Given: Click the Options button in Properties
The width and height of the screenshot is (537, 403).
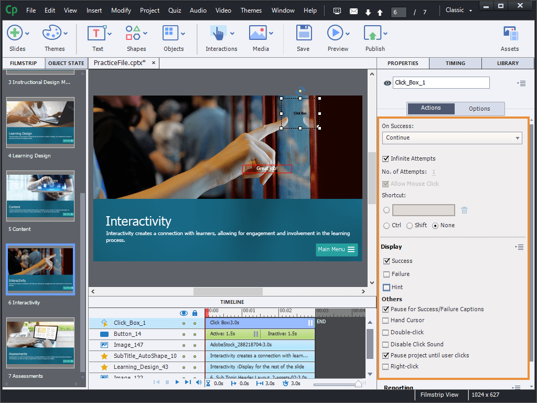Looking at the screenshot, I should 479,109.
